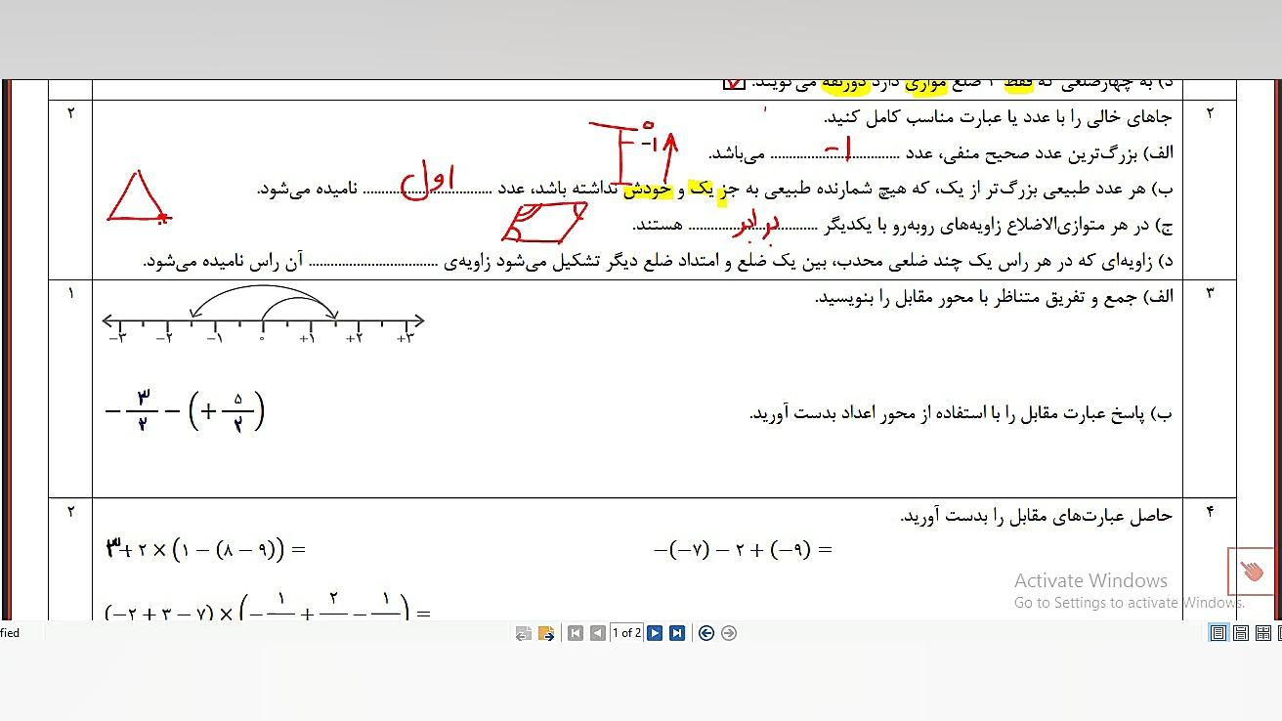The width and height of the screenshot is (1282, 721).
Task: Click the greyed-out document icon in bottom bar
Action: pyautogui.click(x=524, y=633)
